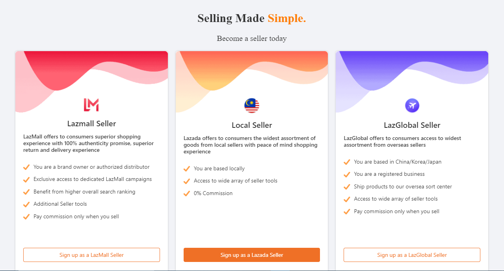504x271 pixels.
Task: Sign up as a Lazada Seller
Action: [x=252, y=255]
